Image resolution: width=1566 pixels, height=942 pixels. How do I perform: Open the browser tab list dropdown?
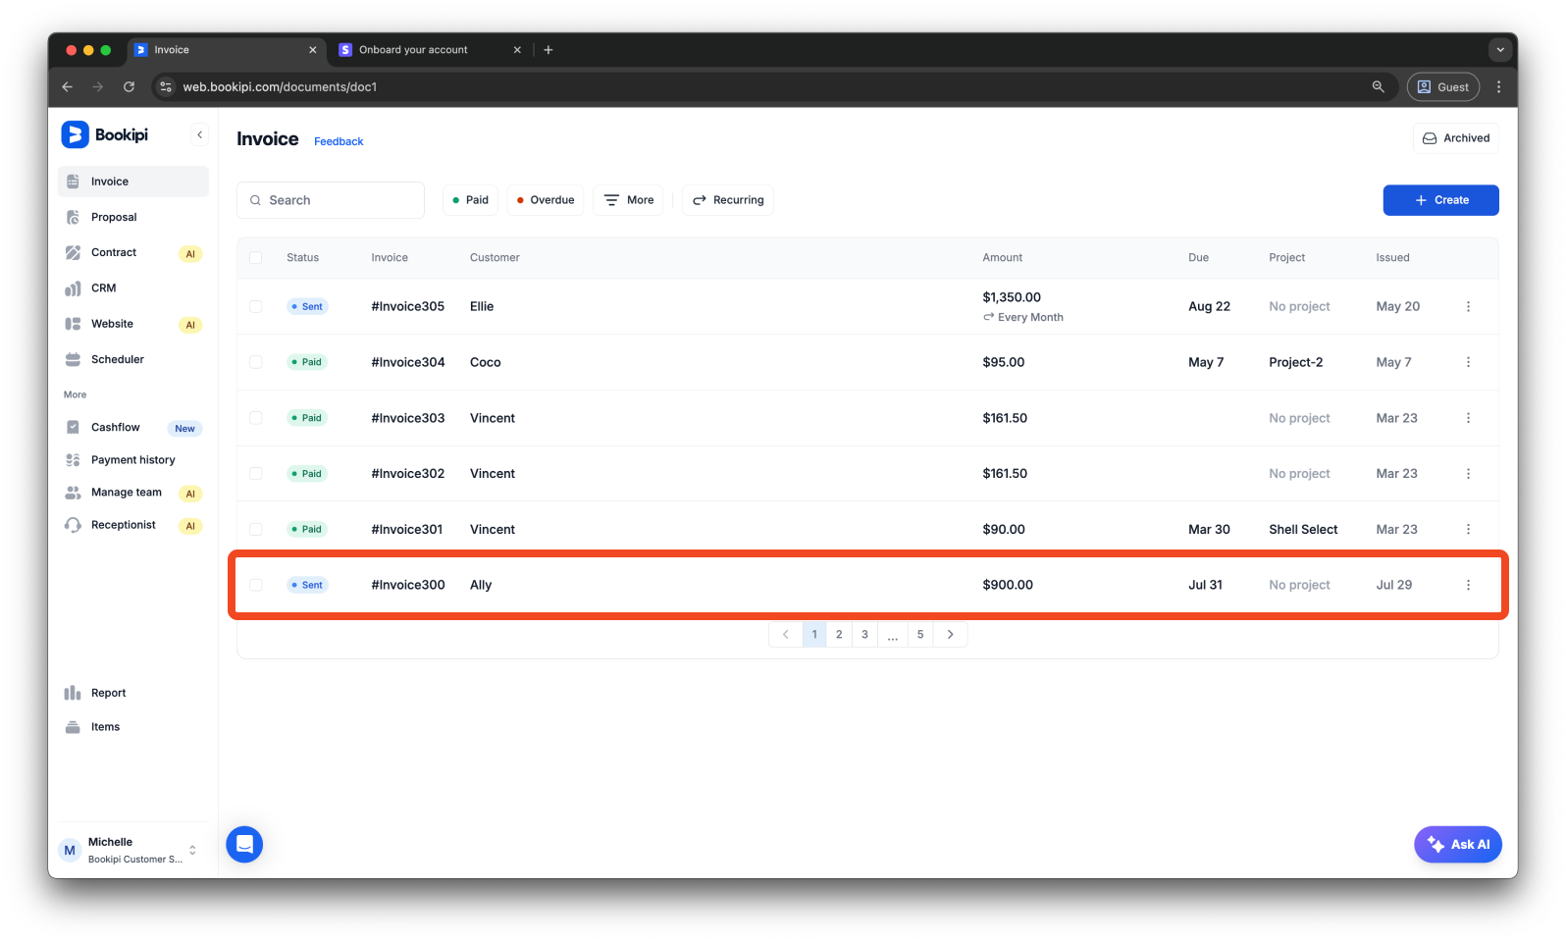1499,49
